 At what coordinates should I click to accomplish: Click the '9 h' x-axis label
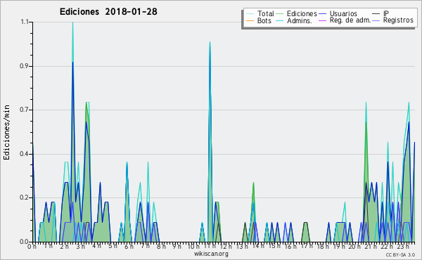(x=177, y=247)
